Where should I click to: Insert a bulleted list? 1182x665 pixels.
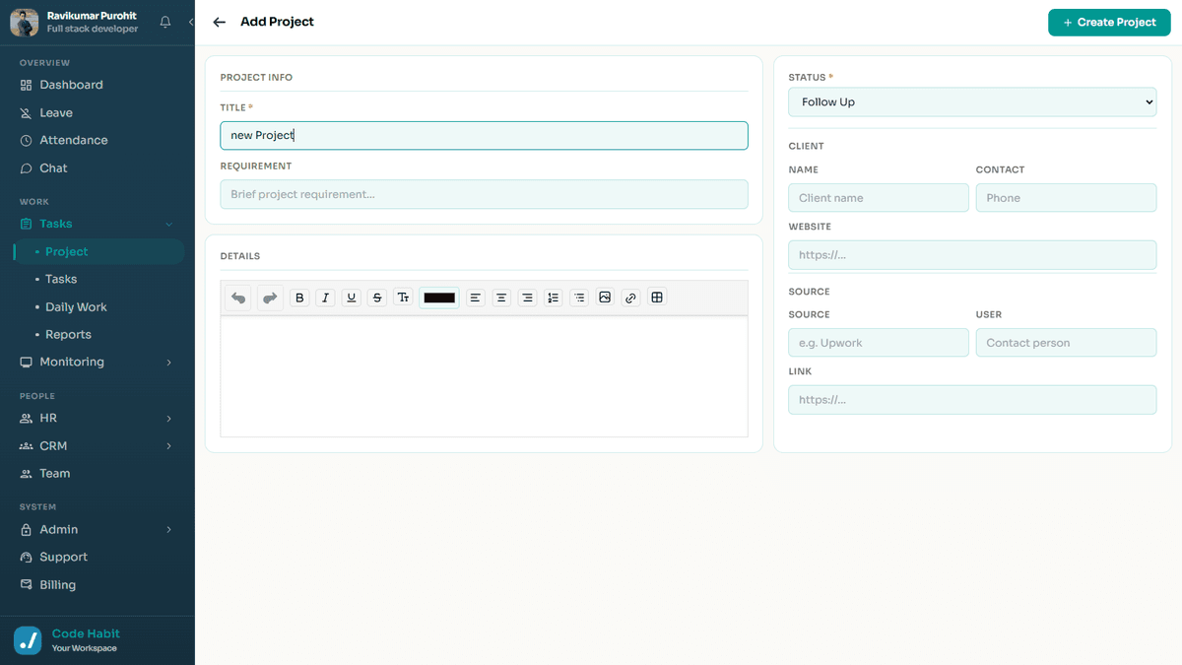[579, 298]
